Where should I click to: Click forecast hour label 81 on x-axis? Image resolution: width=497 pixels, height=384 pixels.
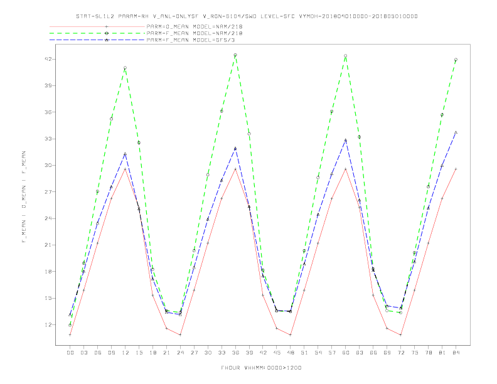442,353
